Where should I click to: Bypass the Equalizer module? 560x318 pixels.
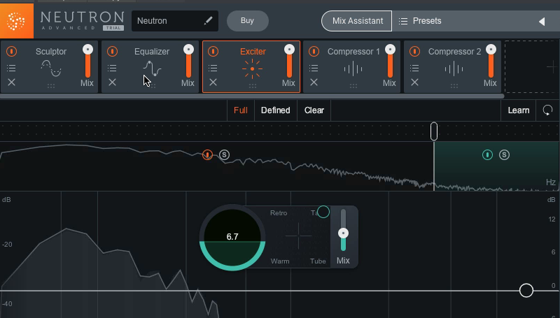pyautogui.click(x=112, y=51)
